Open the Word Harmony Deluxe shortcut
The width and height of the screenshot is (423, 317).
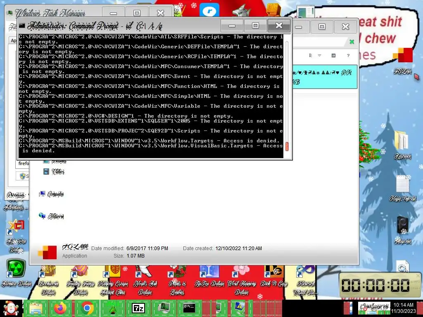click(x=242, y=280)
